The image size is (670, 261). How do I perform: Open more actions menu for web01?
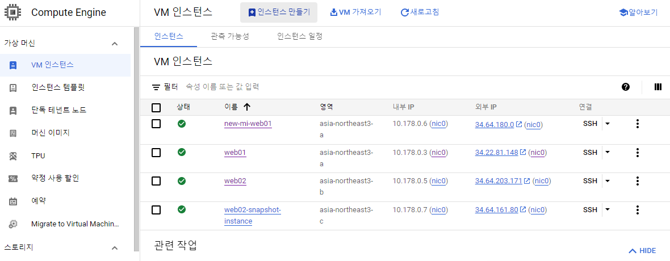pyautogui.click(x=637, y=153)
